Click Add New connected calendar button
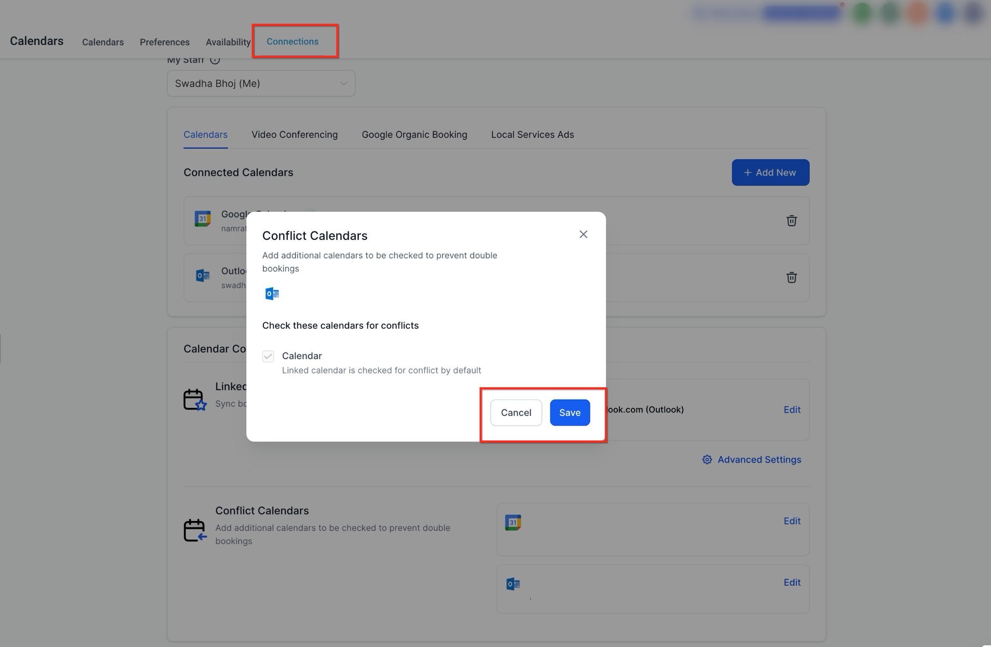The height and width of the screenshot is (647, 991). tap(770, 172)
